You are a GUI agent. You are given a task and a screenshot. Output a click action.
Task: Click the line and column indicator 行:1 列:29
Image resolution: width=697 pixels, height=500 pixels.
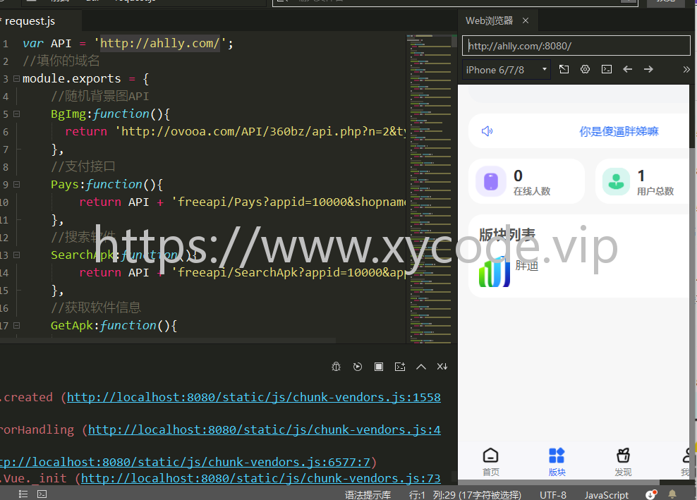coord(465,494)
